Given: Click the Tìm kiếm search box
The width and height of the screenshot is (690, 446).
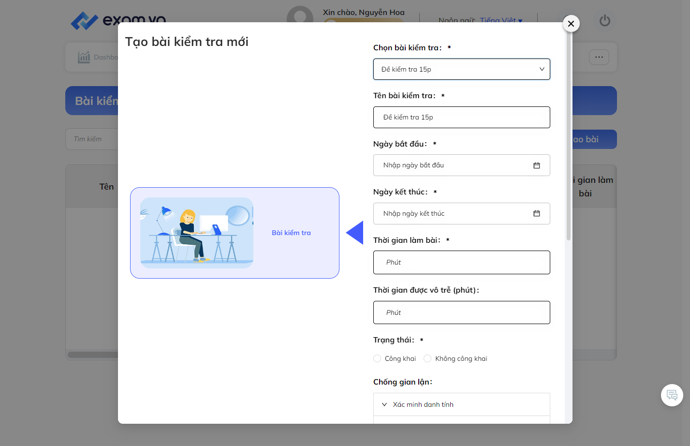Looking at the screenshot, I should (x=92, y=139).
